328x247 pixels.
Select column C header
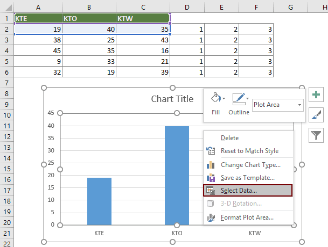[x=143, y=8]
